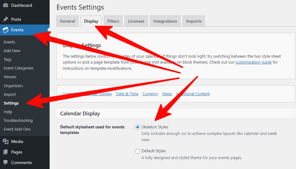The image size is (296, 169).
Task: Open the Imports tab
Action: coord(194,21)
